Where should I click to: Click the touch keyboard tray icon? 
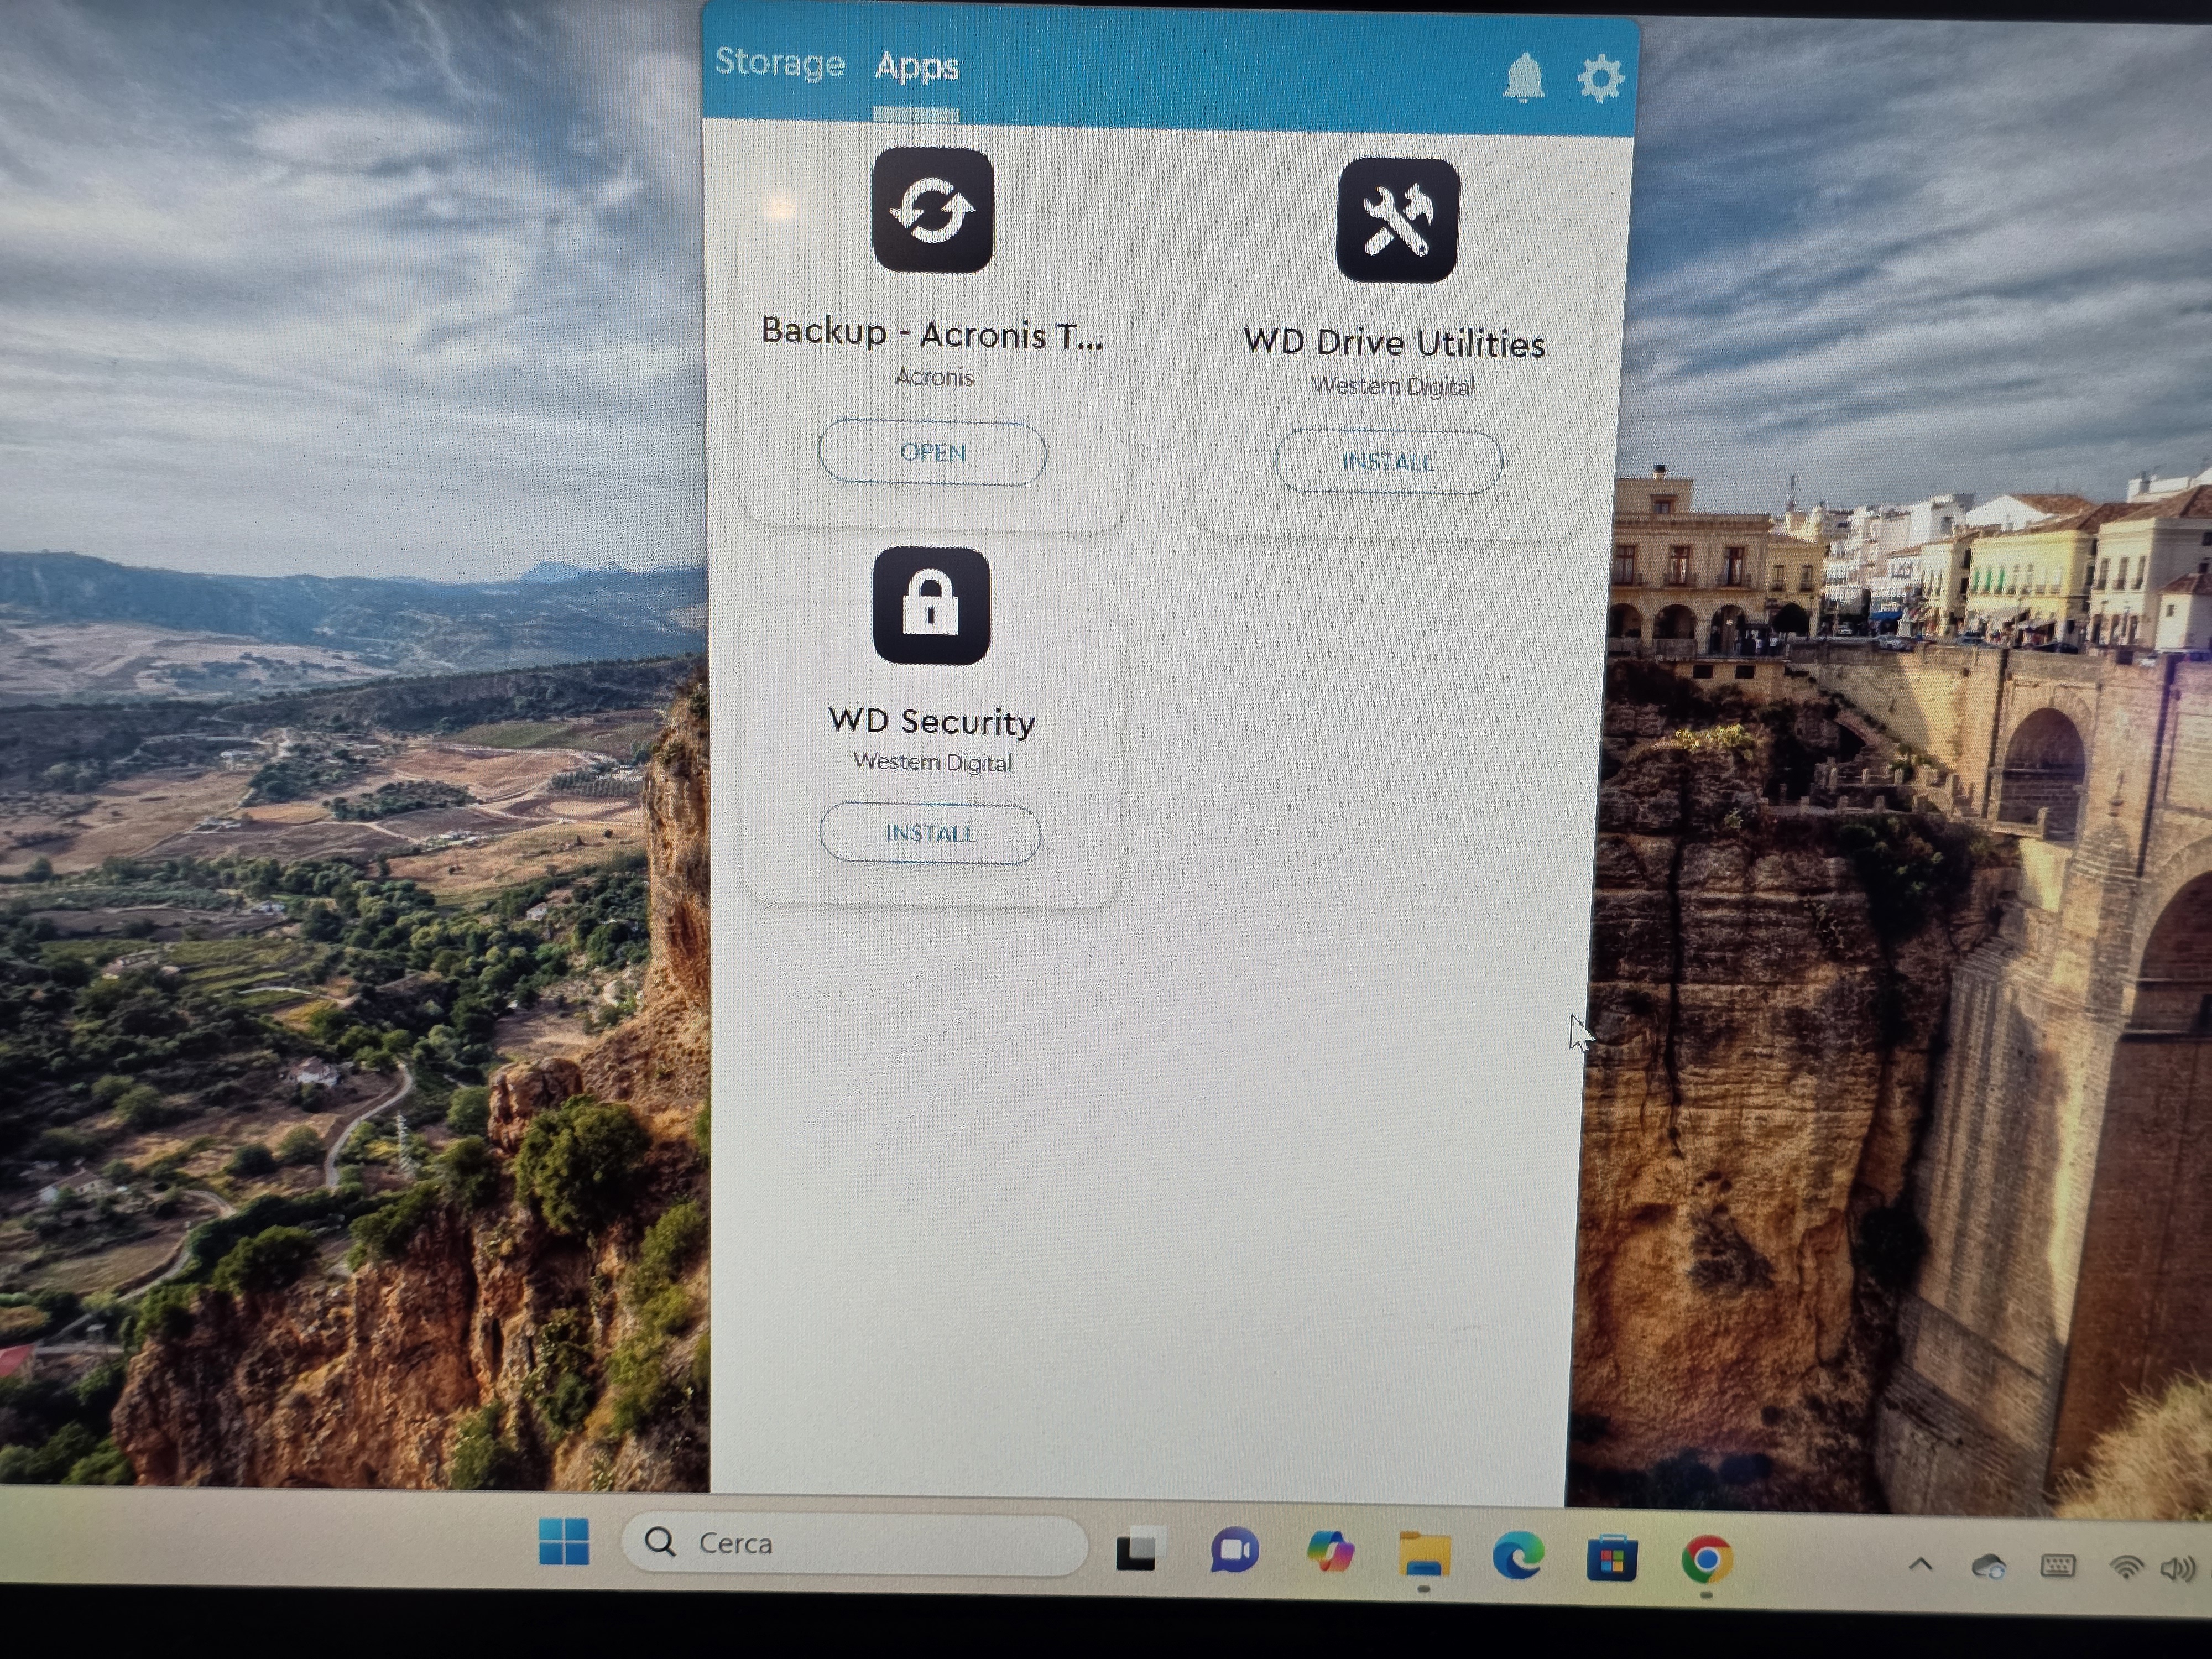[2057, 1566]
